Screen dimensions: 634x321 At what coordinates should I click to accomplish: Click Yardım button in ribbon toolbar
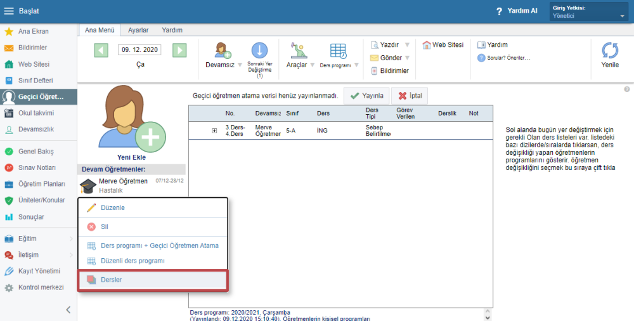pyautogui.click(x=492, y=45)
